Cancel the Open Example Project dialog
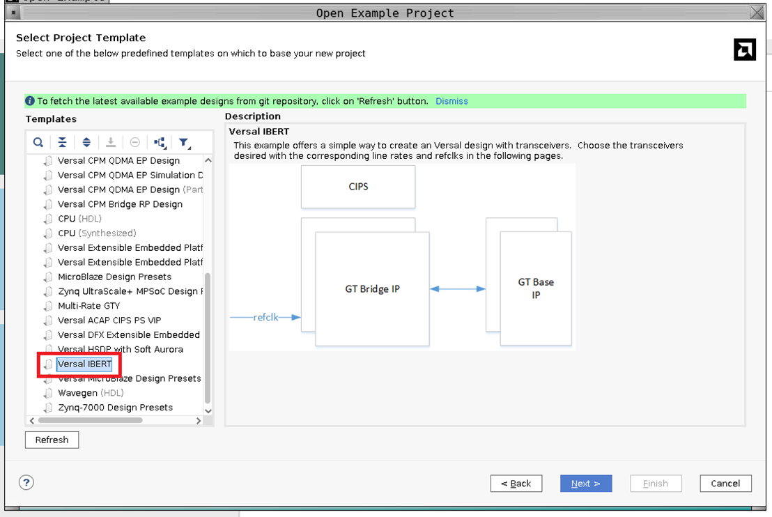 tap(726, 484)
